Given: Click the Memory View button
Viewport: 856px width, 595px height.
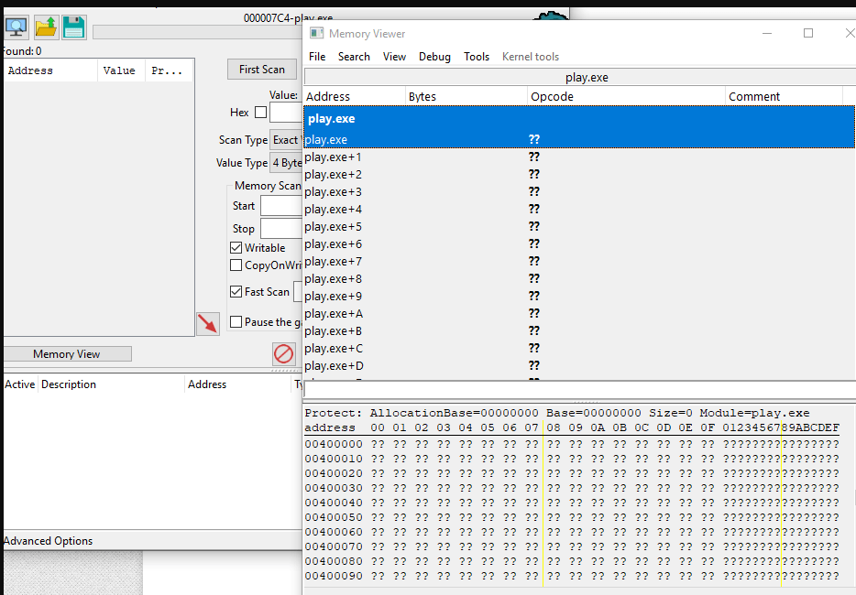Looking at the screenshot, I should (x=67, y=354).
